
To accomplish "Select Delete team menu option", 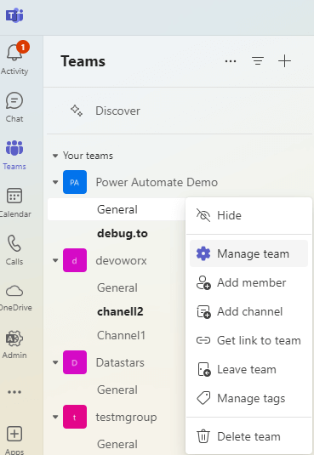I will [248, 436].
